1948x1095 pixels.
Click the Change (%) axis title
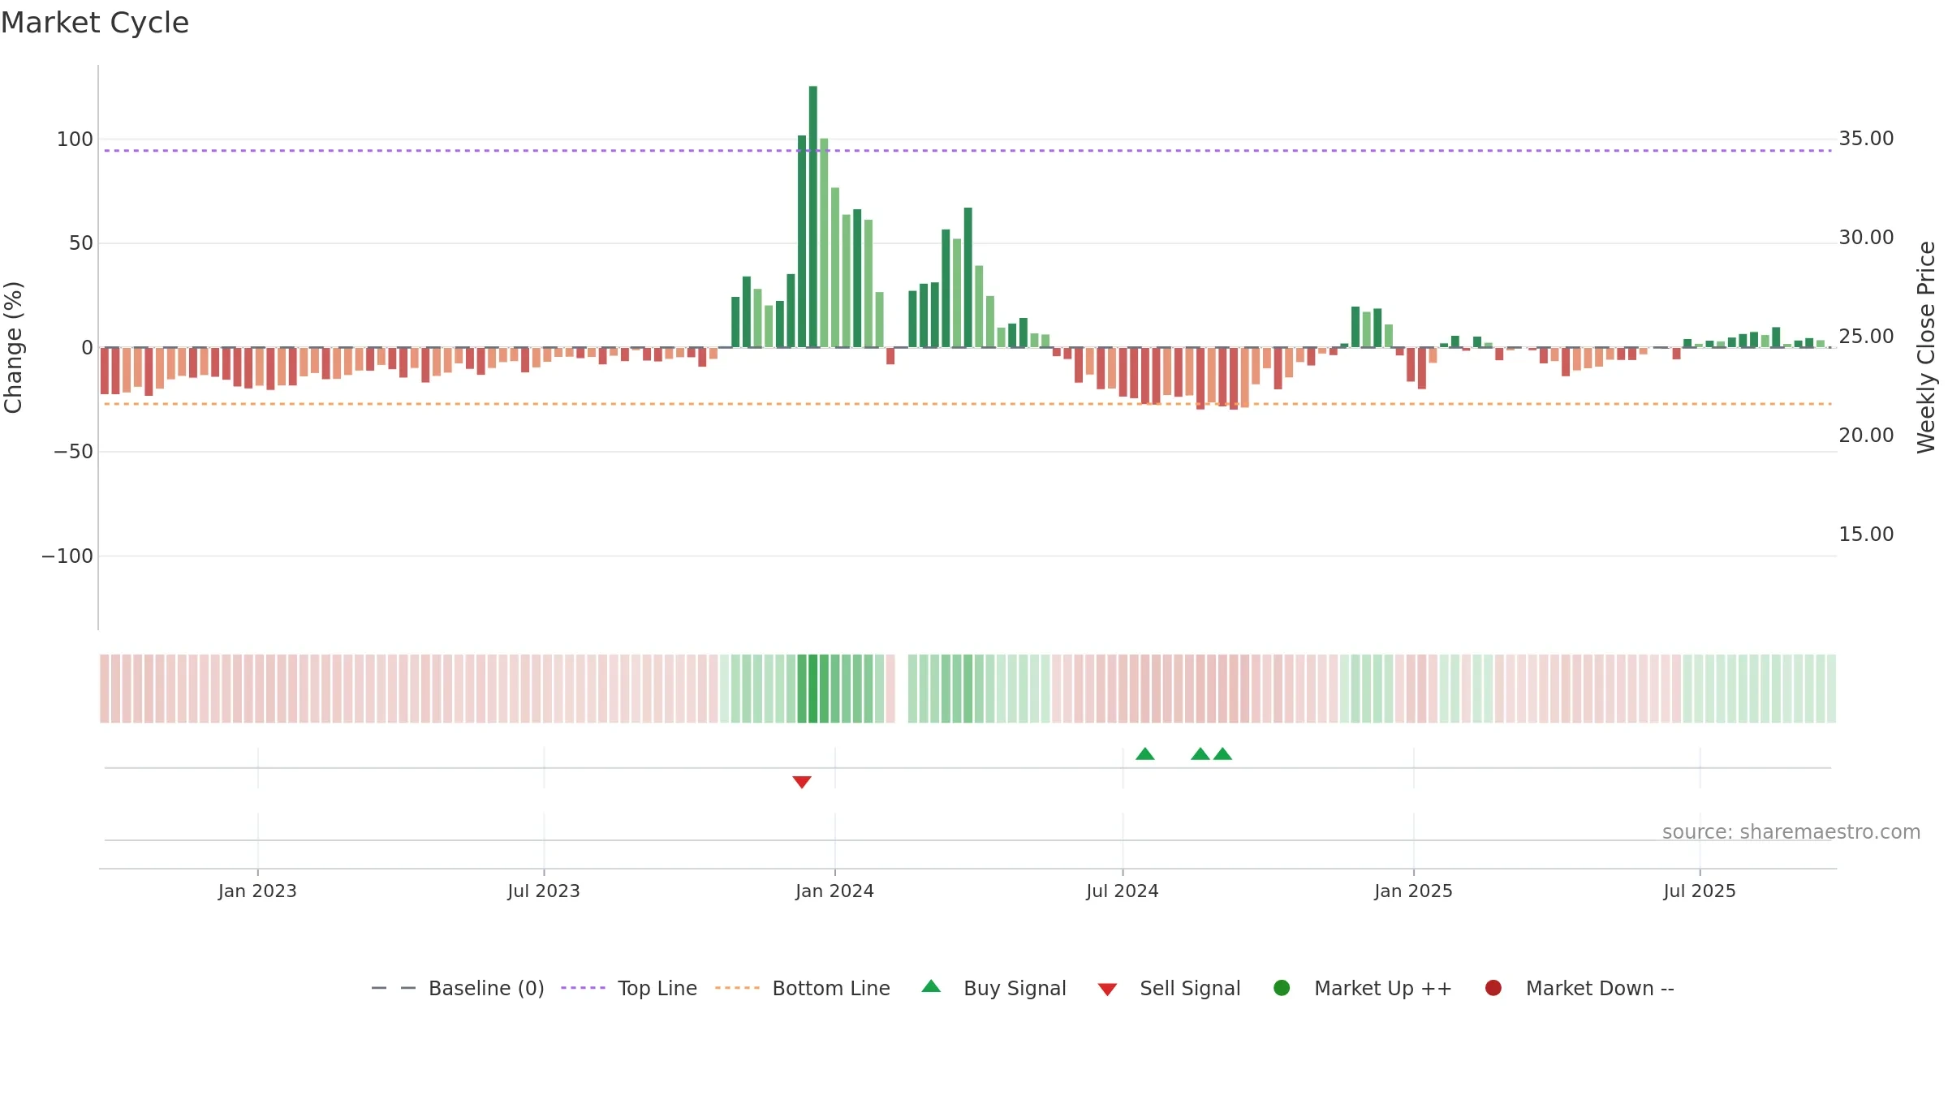coord(14,347)
